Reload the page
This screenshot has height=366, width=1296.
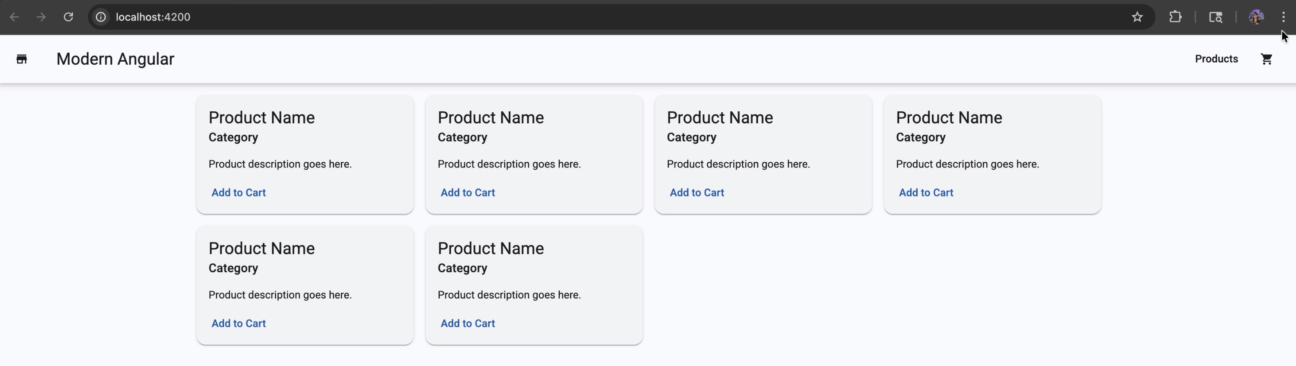coord(68,17)
